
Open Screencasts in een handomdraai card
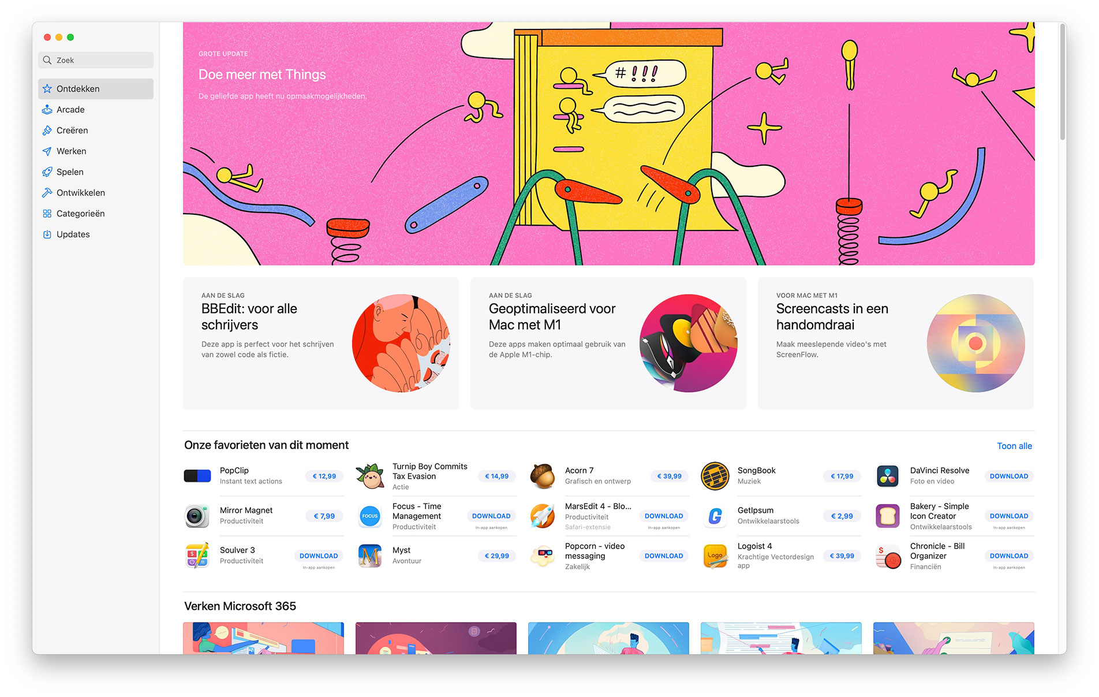(x=896, y=344)
